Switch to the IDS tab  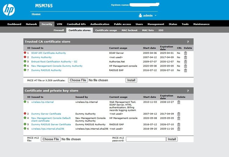click(x=161, y=30)
